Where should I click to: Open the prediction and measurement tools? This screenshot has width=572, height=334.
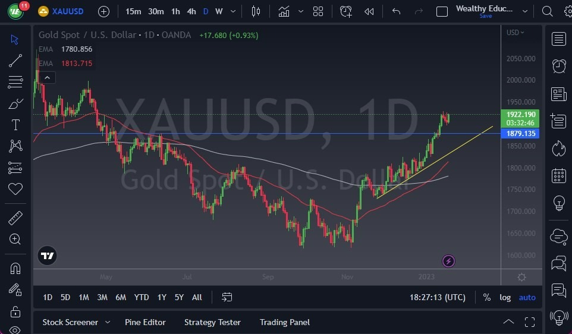tap(15, 168)
